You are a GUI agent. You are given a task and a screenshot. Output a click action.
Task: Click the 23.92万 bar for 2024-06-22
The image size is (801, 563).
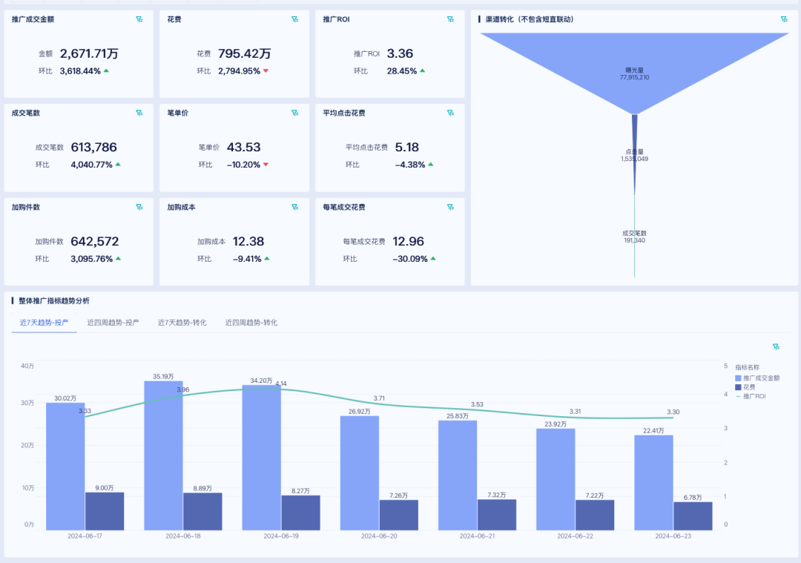[556, 479]
